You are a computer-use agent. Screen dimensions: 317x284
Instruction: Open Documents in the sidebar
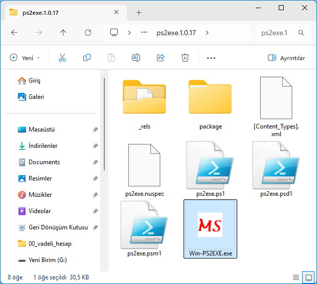click(x=39, y=162)
